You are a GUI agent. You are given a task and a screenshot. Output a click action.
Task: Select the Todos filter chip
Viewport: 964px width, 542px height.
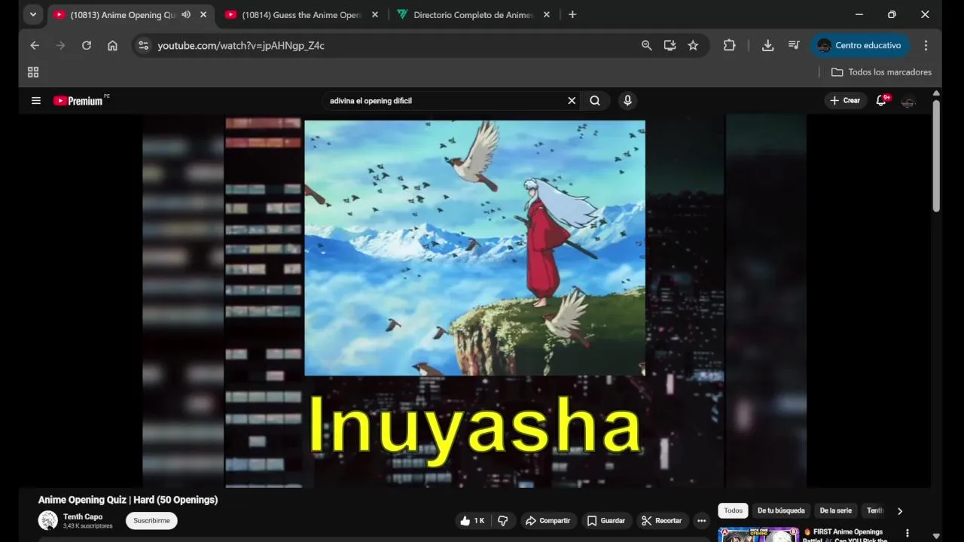coord(733,510)
